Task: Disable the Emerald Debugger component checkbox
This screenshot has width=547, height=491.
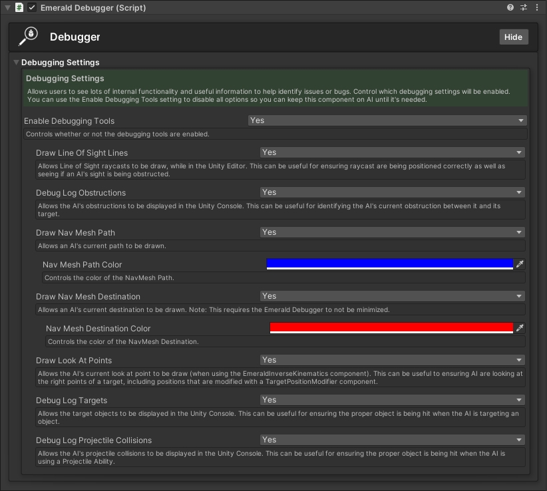Action: 32,7
